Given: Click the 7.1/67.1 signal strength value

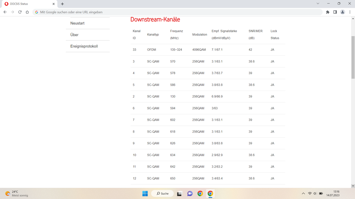Looking at the screenshot, I should [217, 50].
